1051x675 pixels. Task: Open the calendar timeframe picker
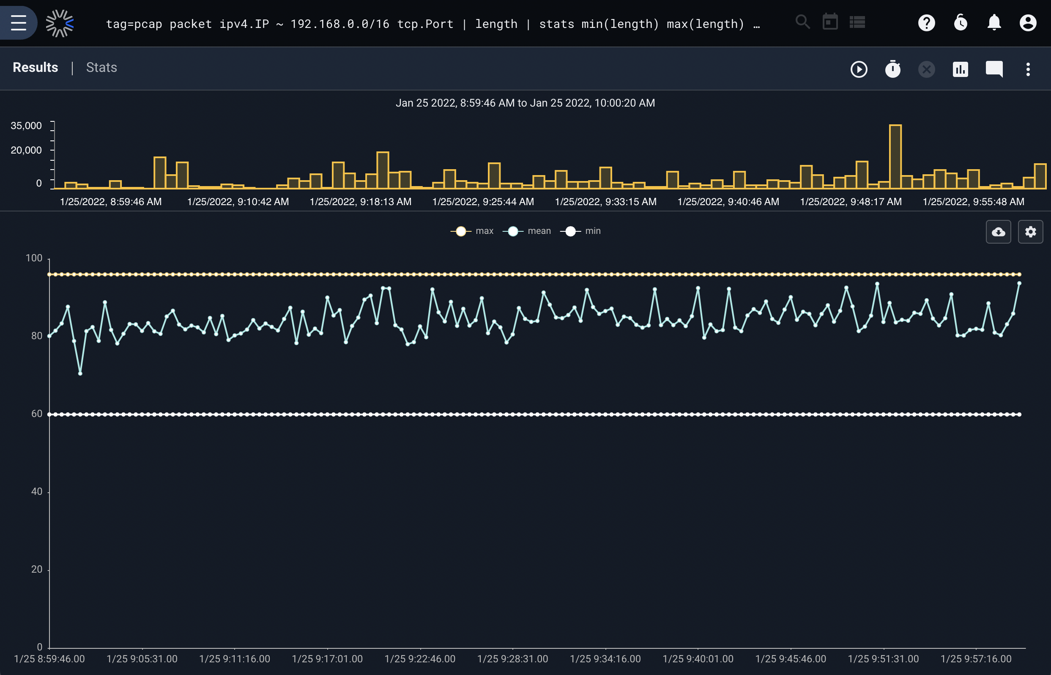pos(830,22)
